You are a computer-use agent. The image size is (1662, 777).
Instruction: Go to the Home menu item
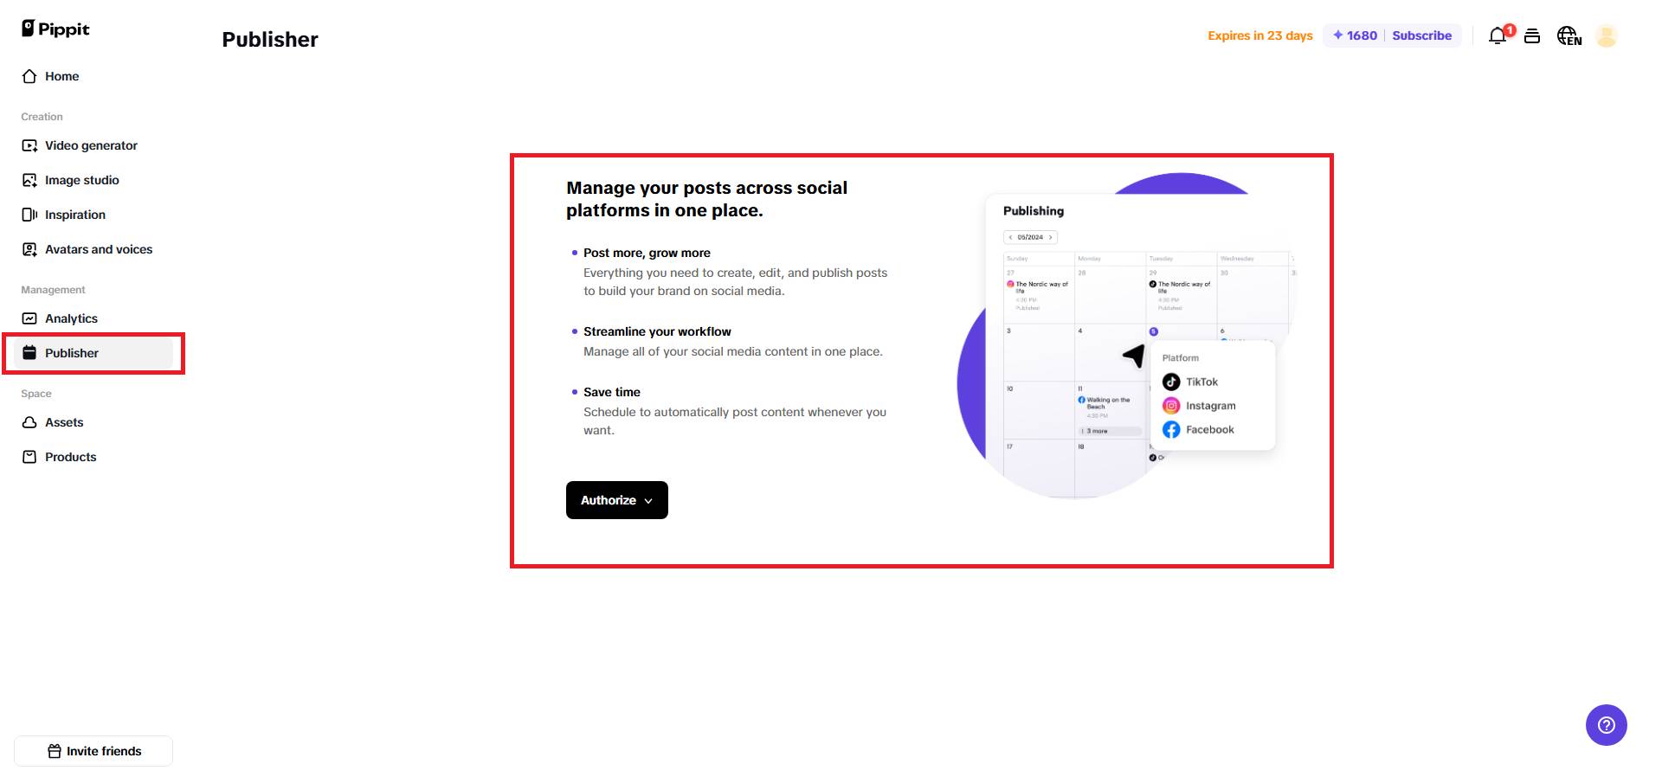(x=61, y=76)
